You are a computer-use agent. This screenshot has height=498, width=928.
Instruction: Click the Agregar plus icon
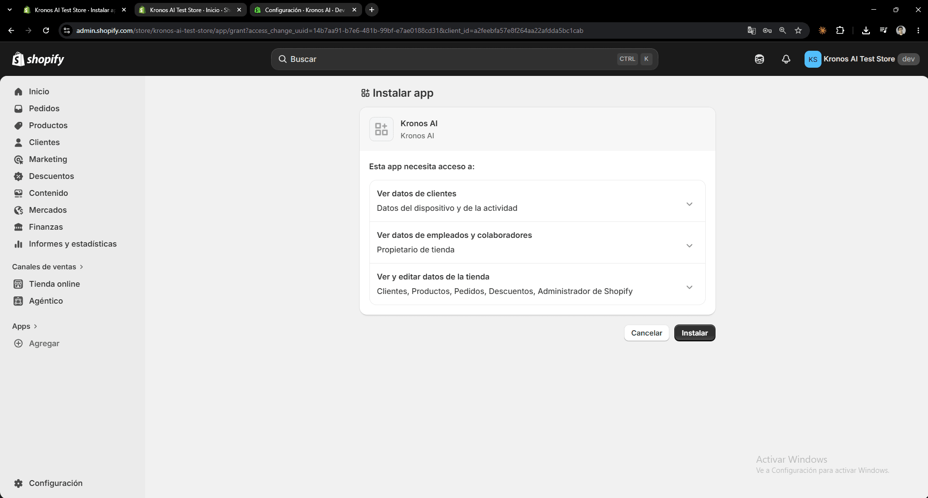18,343
